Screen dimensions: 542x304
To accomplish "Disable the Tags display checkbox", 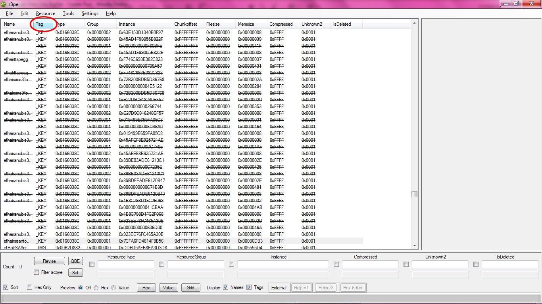I will click(249, 287).
